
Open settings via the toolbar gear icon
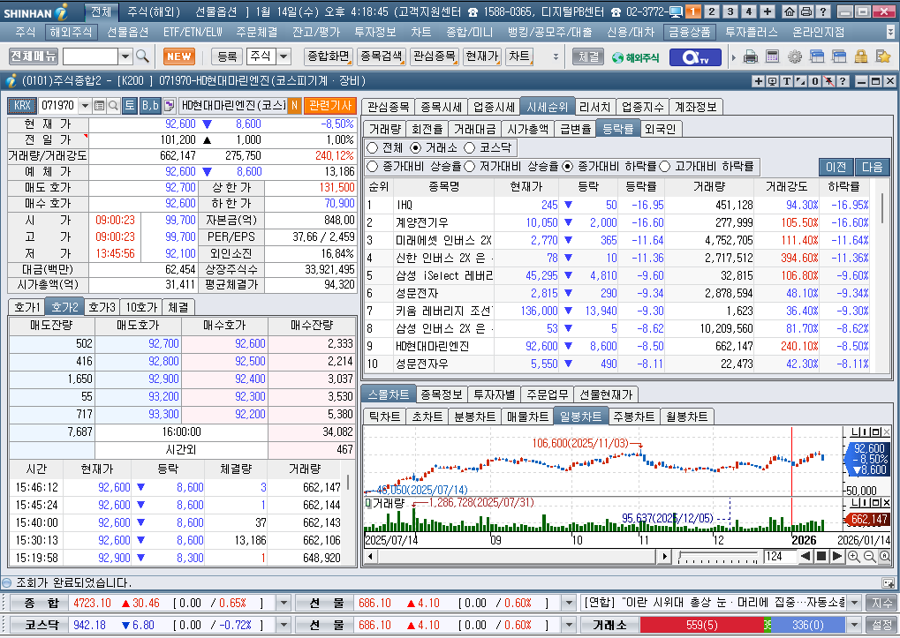794,56
